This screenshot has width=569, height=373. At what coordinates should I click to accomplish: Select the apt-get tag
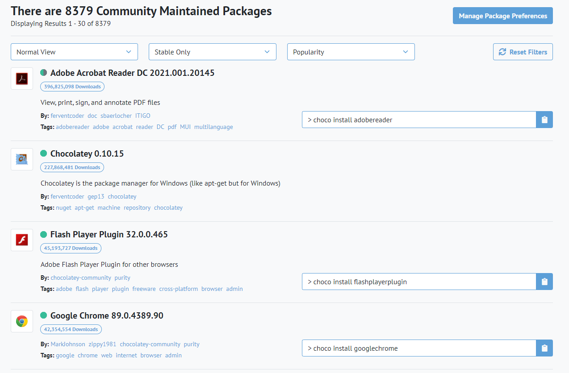[84, 207]
